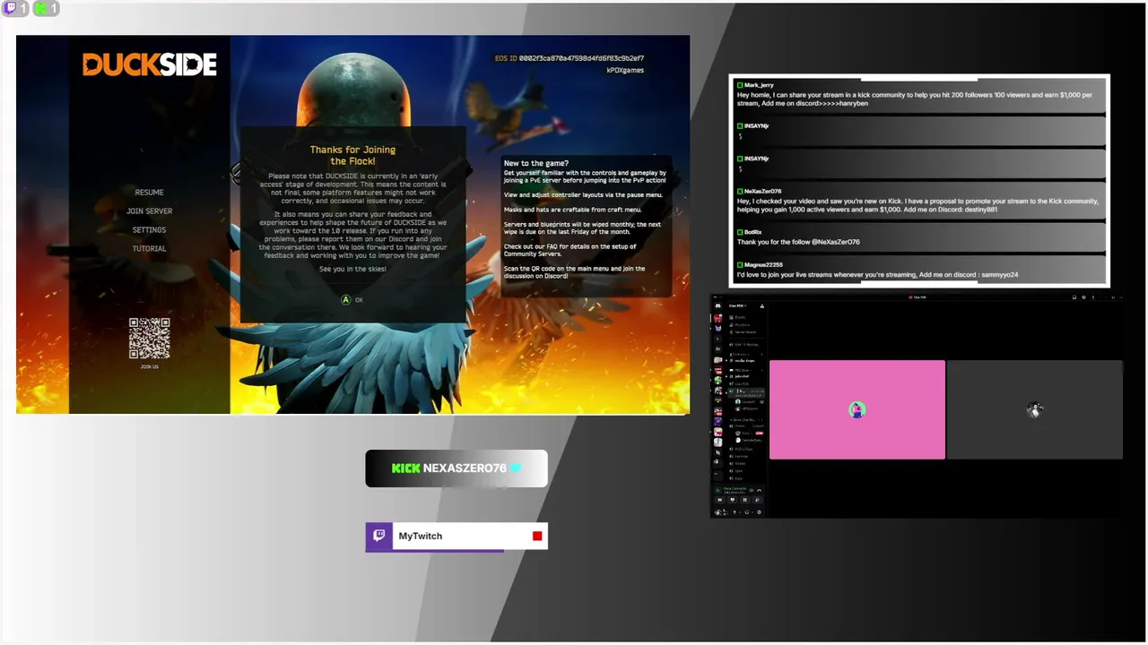Open Discord home via the Discord logo
Screen dimensions: 1148x645
(x=718, y=305)
